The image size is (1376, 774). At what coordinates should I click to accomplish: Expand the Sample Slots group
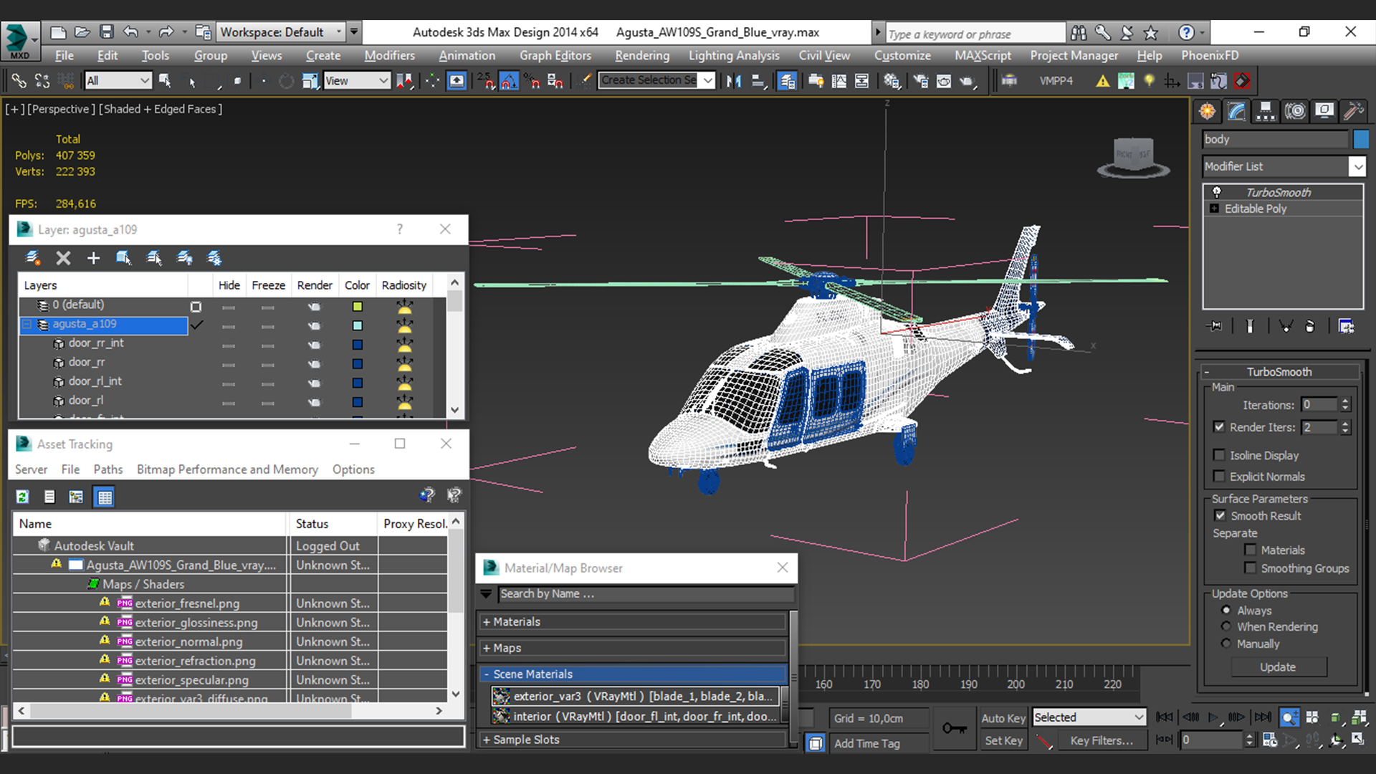tap(634, 740)
